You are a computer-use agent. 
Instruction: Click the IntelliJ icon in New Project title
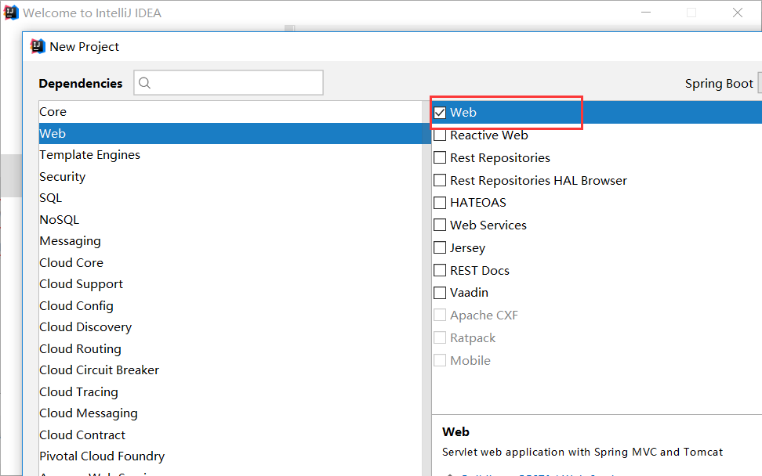click(x=38, y=46)
